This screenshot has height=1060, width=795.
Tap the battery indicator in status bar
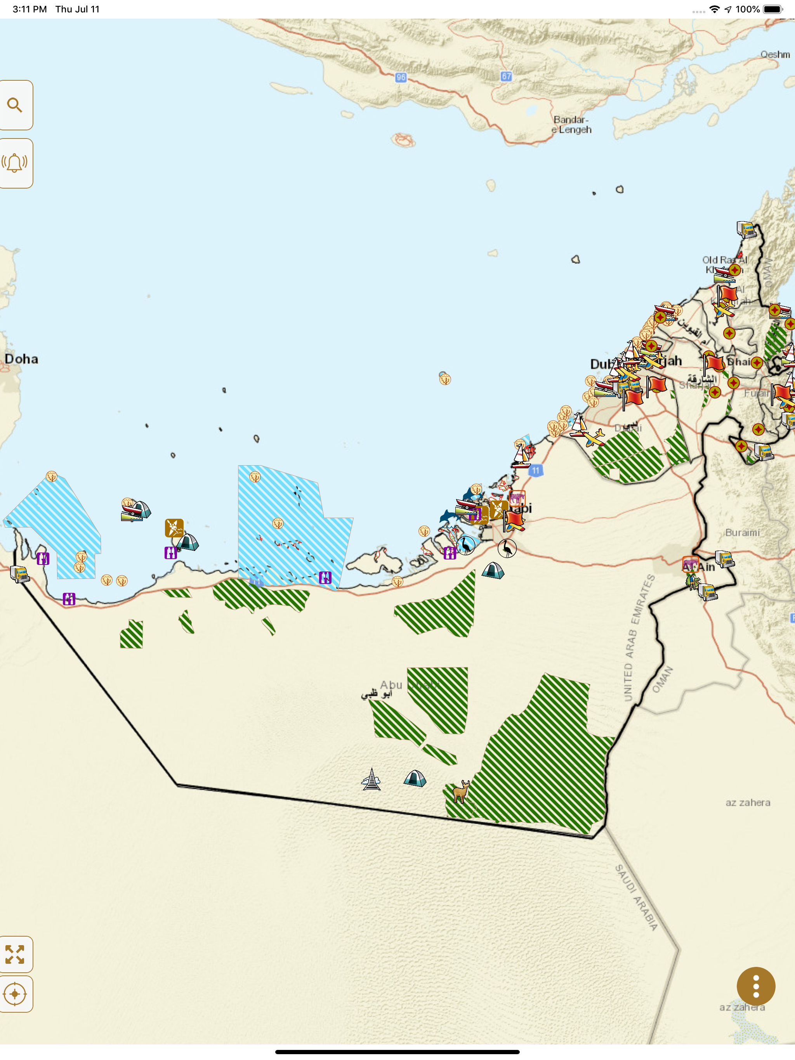click(x=773, y=9)
